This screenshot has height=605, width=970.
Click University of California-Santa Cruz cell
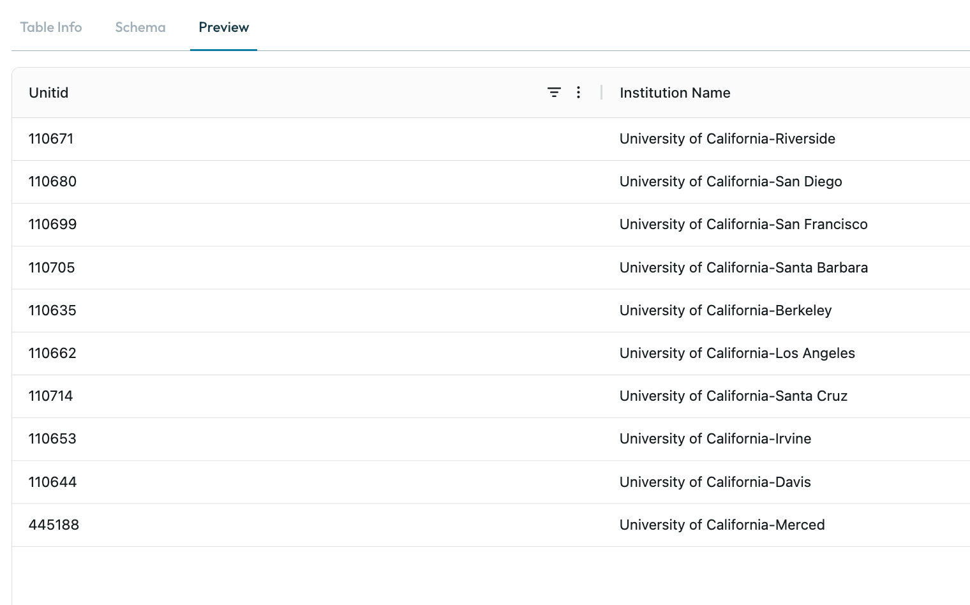[786, 396]
